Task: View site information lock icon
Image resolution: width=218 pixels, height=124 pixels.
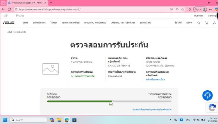Action: click(16, 9)
